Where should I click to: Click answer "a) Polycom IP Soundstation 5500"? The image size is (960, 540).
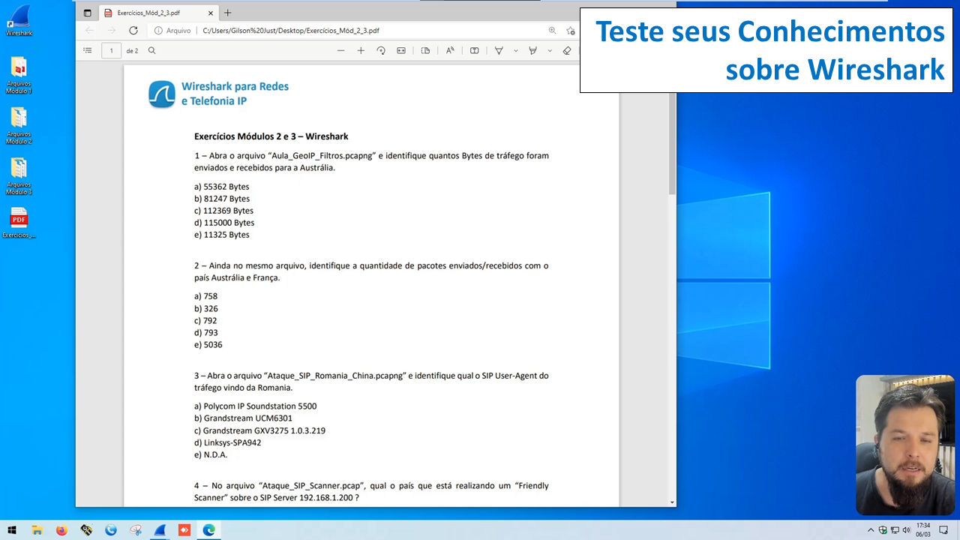coord(256,406)
